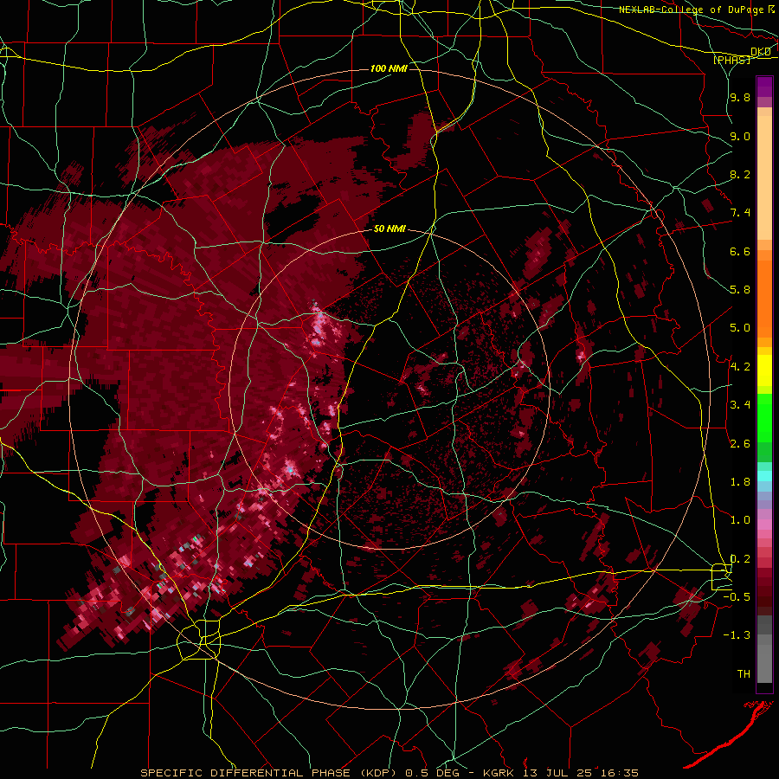Click the TH threshold label on the scale

click(x=744, y=673)
